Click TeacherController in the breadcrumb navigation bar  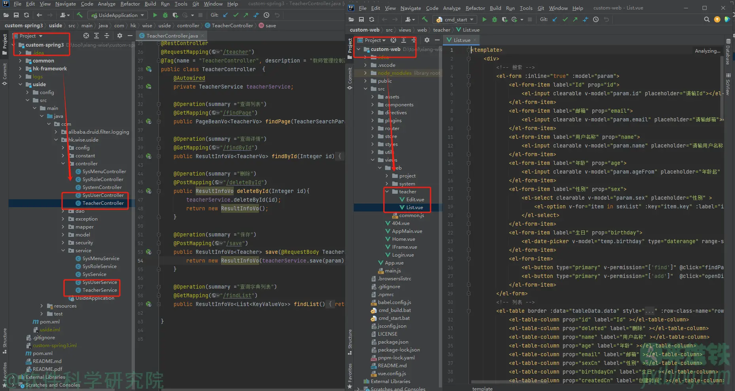point(232,25)
